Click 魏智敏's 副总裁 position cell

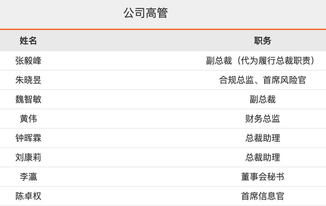click(x=262, y=100)
